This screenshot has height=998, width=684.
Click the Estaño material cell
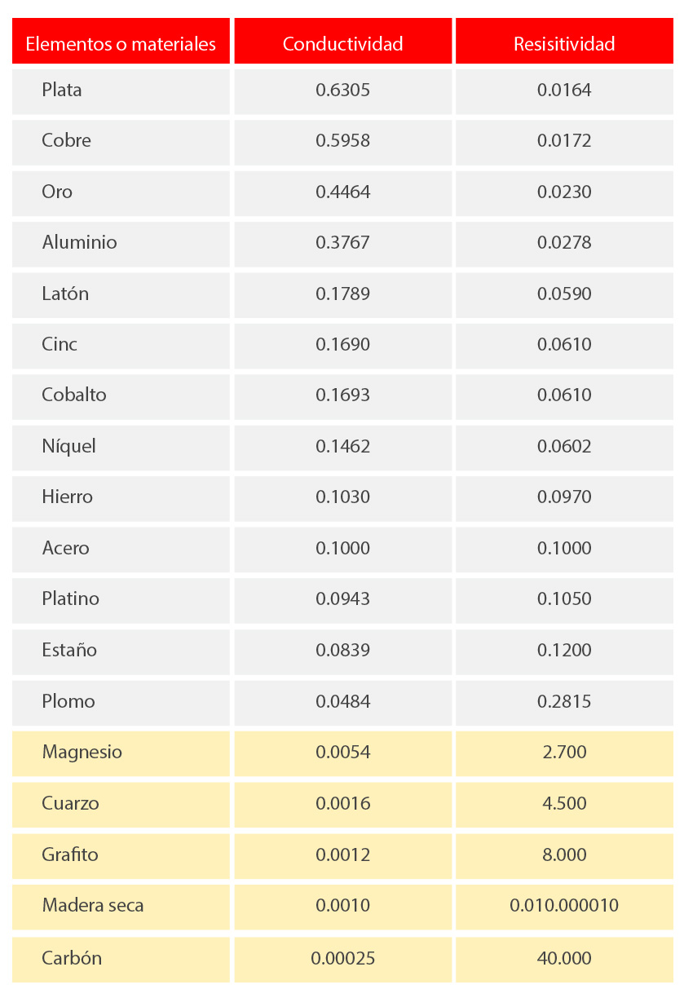(x=121, y=651)
